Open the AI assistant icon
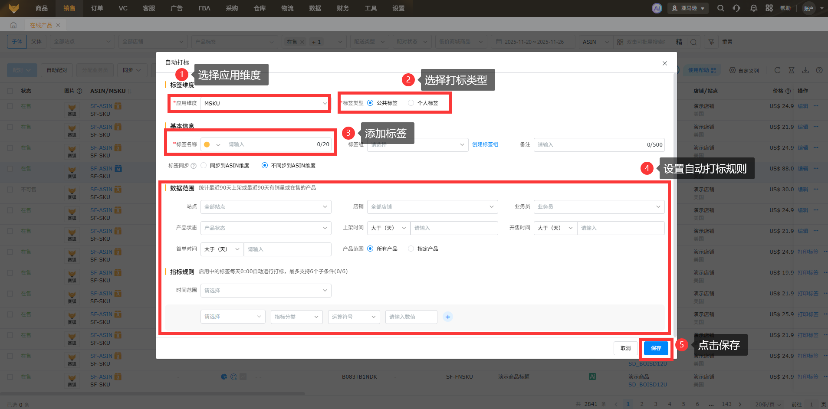Viewport: 828px width, 409px height. click(657, 8)
